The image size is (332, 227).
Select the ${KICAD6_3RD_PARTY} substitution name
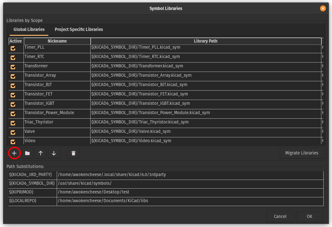33,175
